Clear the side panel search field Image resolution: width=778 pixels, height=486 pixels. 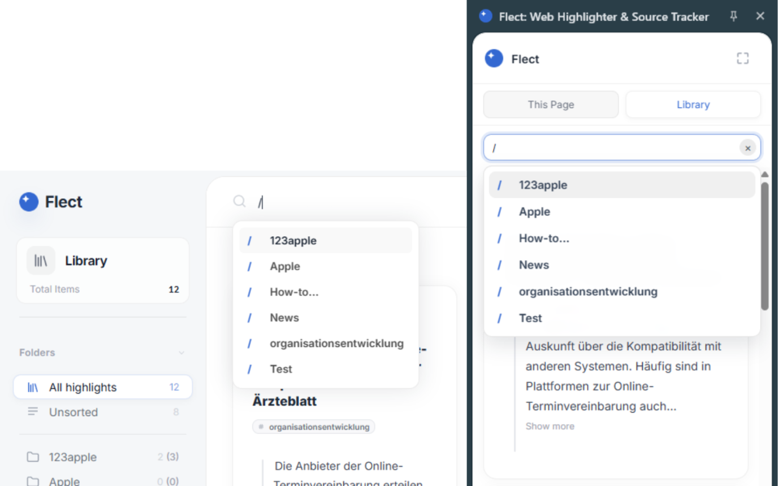tap(747, 148)
